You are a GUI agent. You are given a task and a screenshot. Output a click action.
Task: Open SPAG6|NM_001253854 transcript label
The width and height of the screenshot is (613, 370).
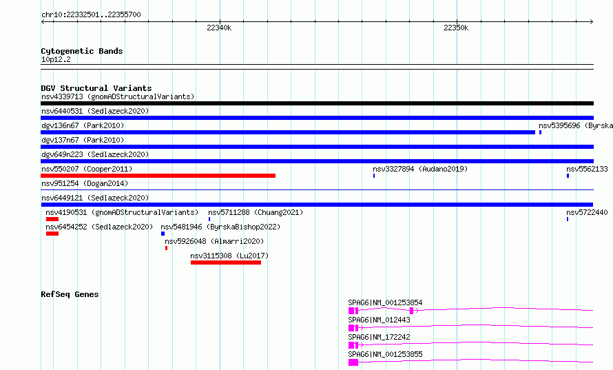click(385, 302)
